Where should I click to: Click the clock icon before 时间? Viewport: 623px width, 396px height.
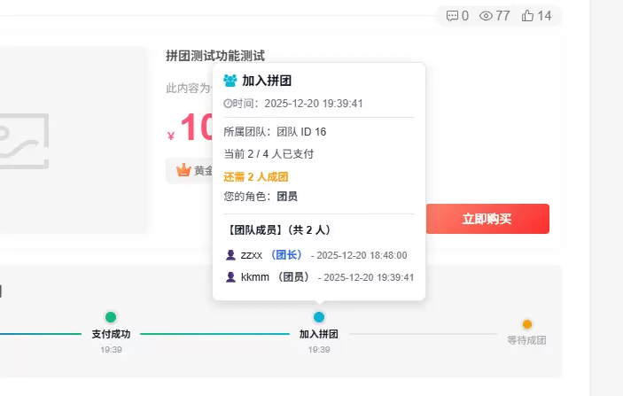click(228, 104)
